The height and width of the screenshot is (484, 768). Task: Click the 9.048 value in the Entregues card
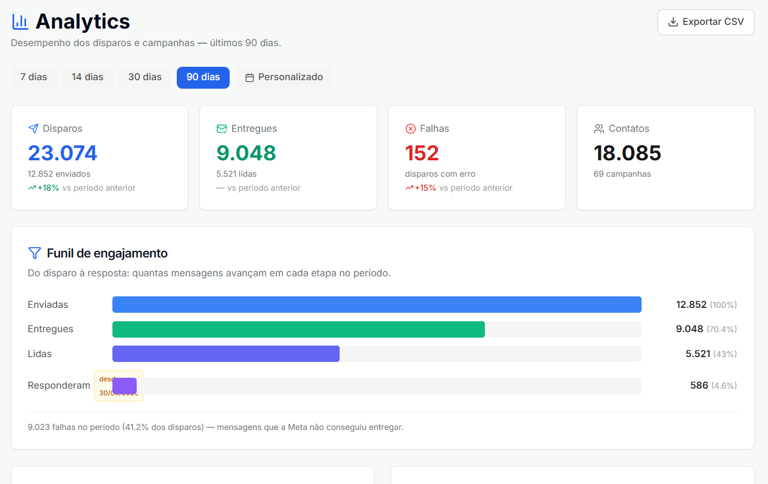click(x=246, y=152)
